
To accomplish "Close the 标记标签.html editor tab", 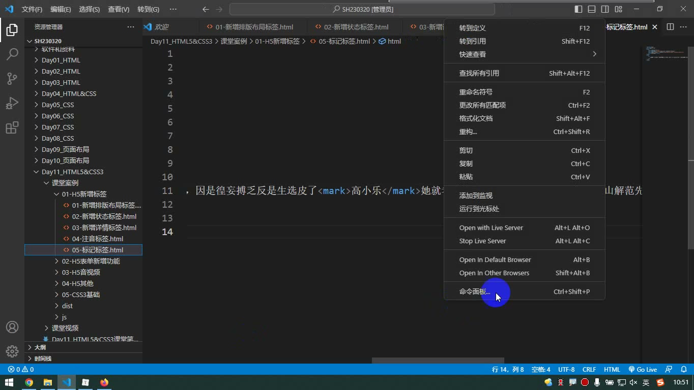I will tap(655, 27).
